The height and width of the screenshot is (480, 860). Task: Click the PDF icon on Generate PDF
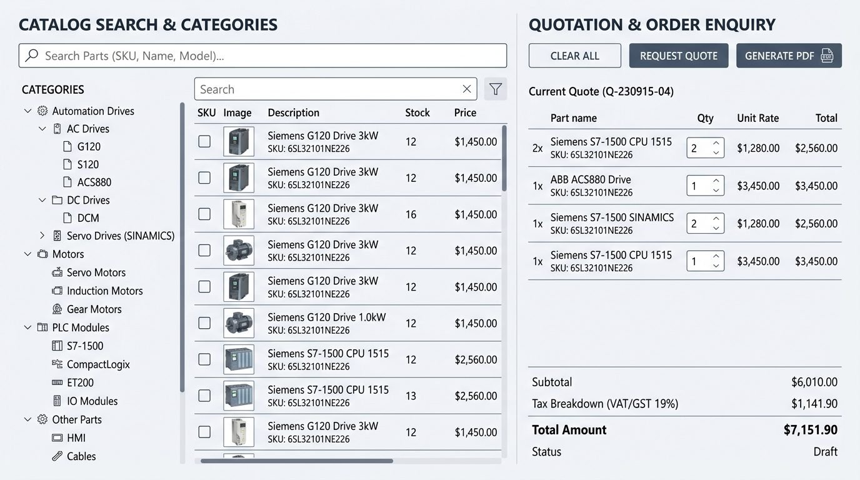click(x=827, y=56)
